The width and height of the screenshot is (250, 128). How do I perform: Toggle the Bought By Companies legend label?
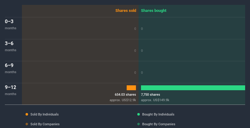point(158,124)
